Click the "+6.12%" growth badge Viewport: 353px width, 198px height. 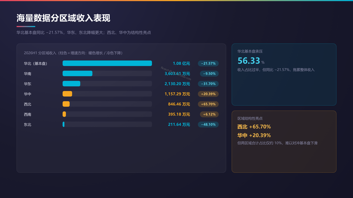click(209, 114)
